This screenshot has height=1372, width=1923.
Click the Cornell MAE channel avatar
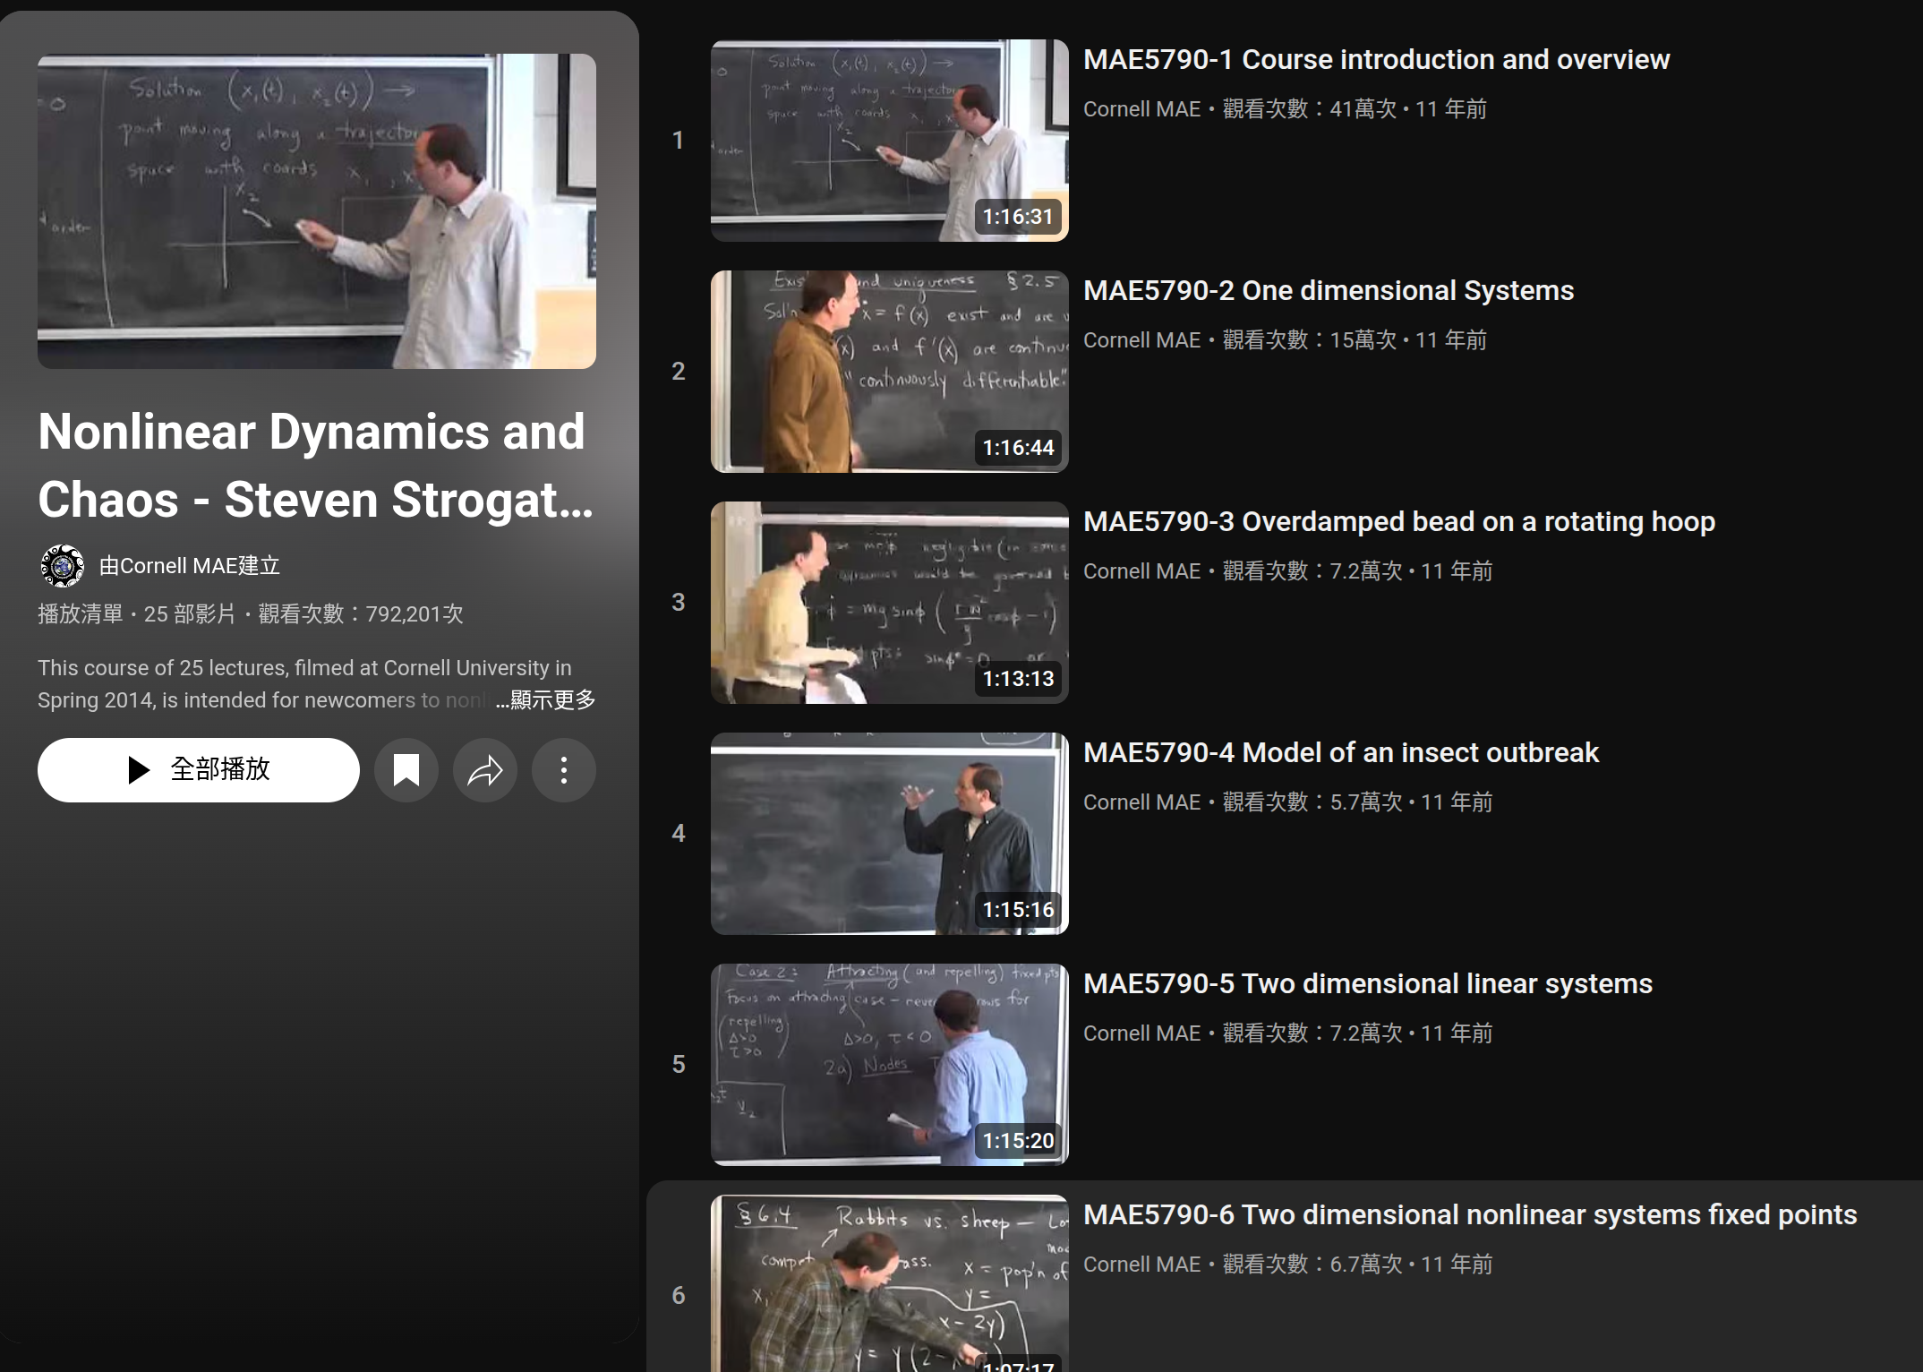pos(63,566)
